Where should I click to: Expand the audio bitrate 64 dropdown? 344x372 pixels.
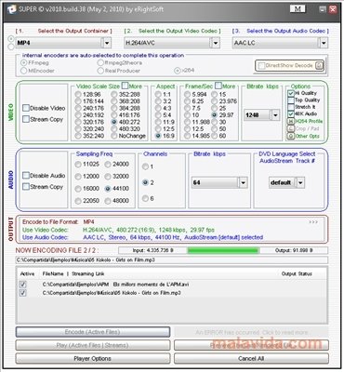tap(243, 183)
